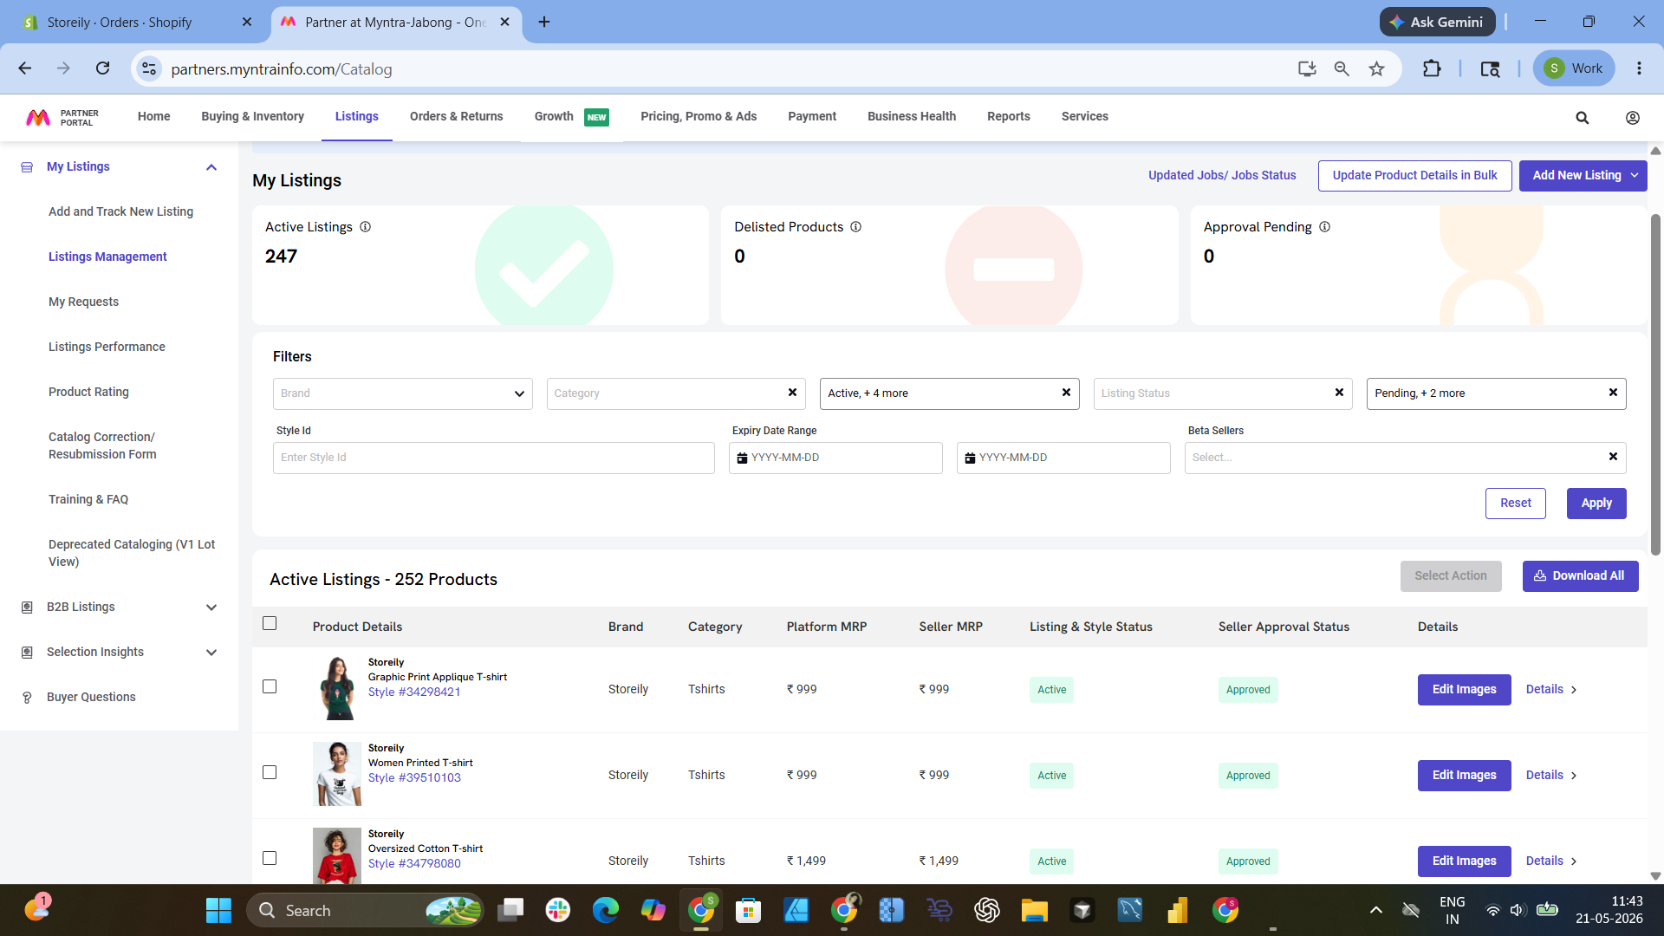Bookmark this page with the star icon
1664x936 pixels.
[x=1376, y=68]
